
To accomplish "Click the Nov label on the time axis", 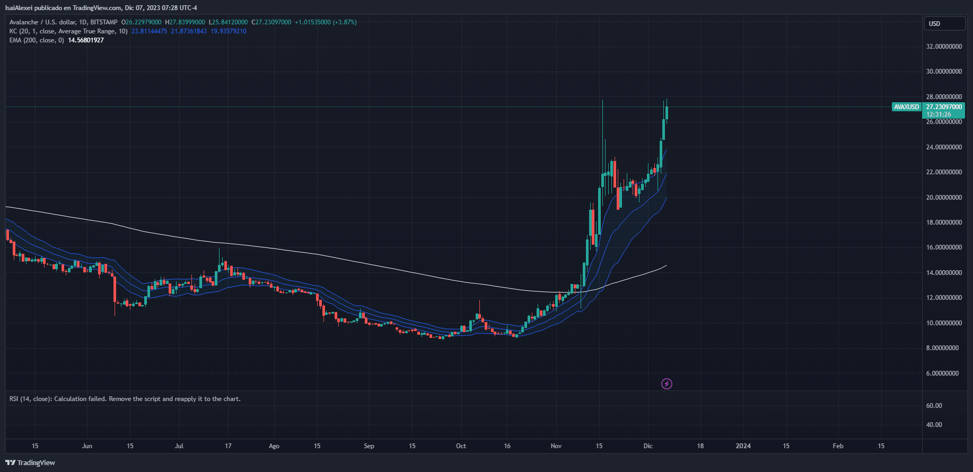I will [x=556, y=446].
